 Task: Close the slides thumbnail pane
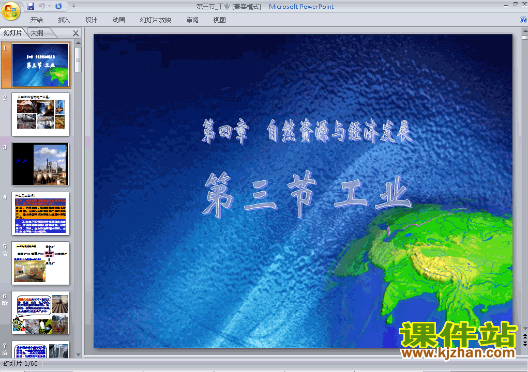76,33
